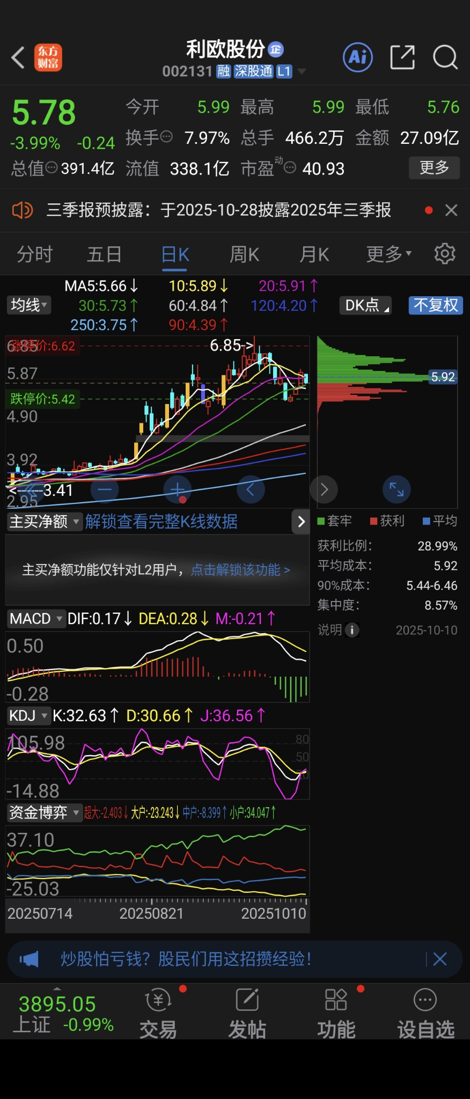
Task: Tap the 跌停价:5.42 label on chart
Action: 43,399
